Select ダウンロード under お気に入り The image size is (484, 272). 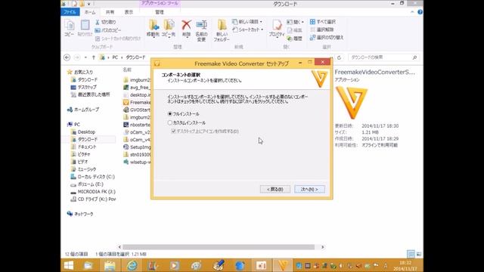point(84,79)
